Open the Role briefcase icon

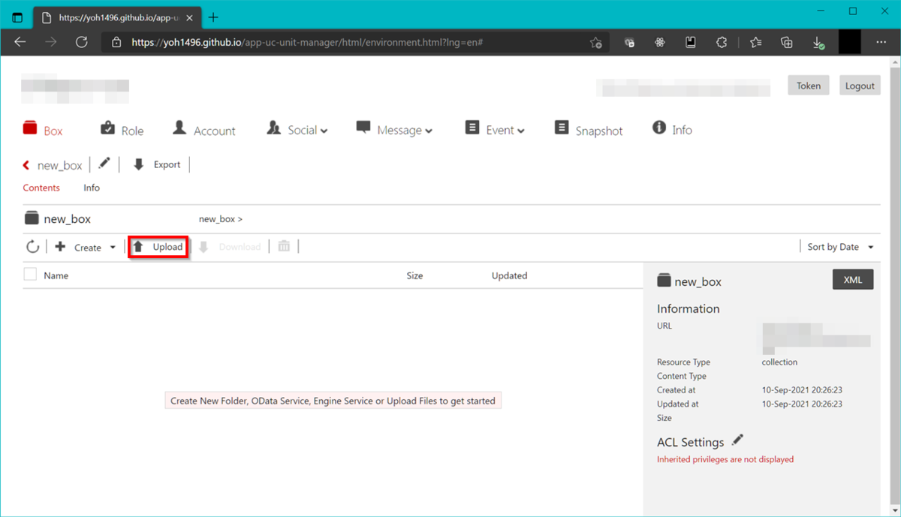tap(107, 128)
